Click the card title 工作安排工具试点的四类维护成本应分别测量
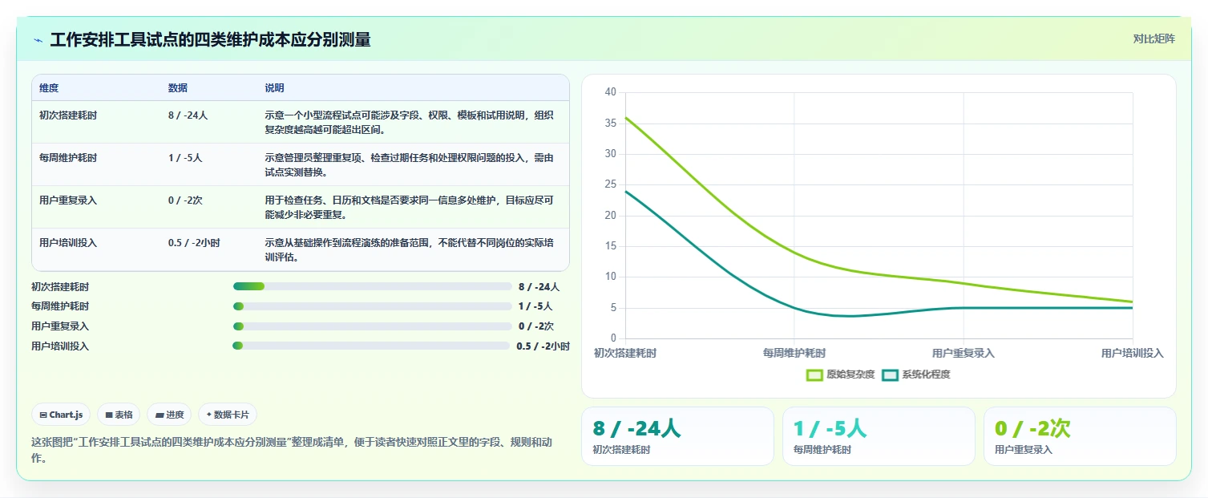 (x=210, y=40)
